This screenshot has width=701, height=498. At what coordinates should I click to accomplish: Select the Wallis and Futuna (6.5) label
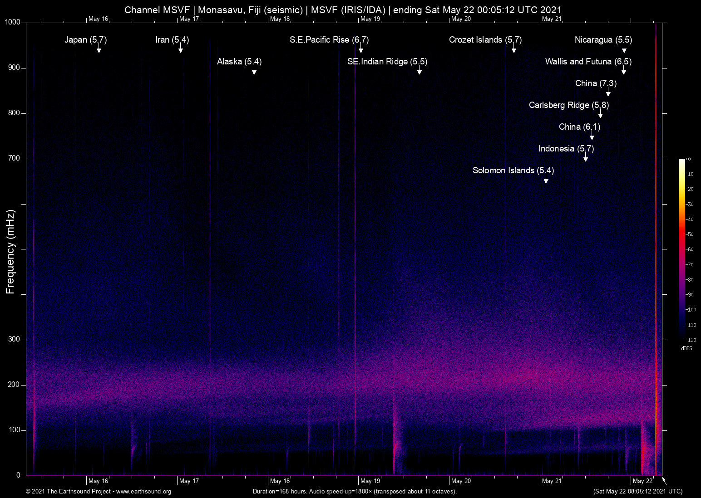(x=588, y=62)
